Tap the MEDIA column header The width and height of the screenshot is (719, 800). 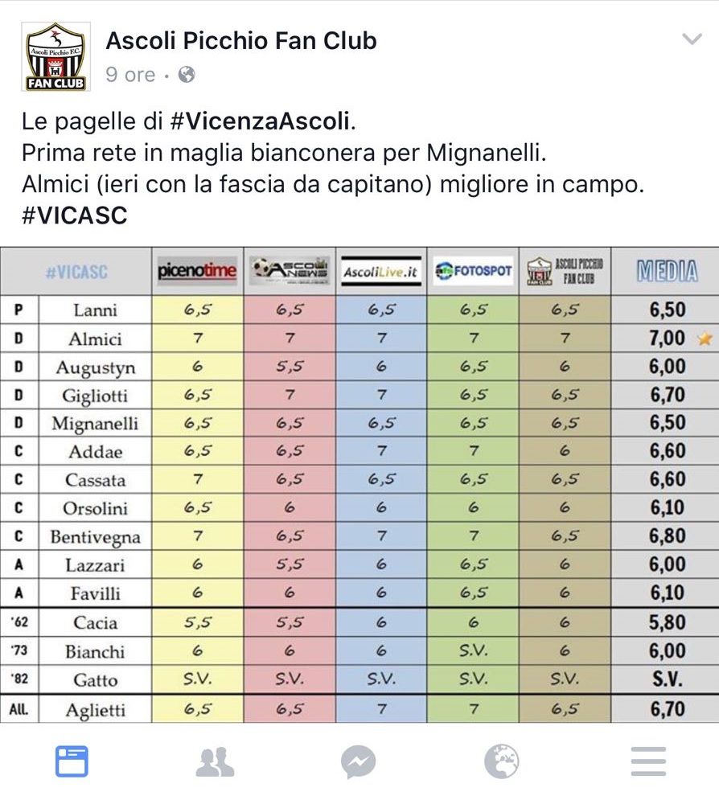(x=667, y=271)
